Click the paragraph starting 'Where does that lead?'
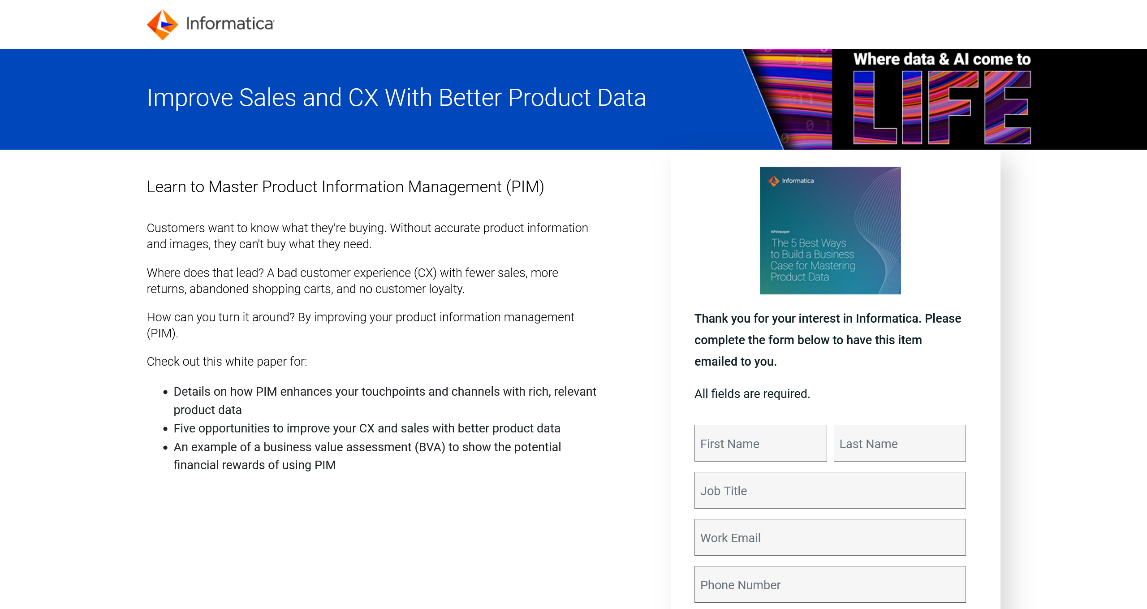1147x609 pixels. tap(353, 281)
